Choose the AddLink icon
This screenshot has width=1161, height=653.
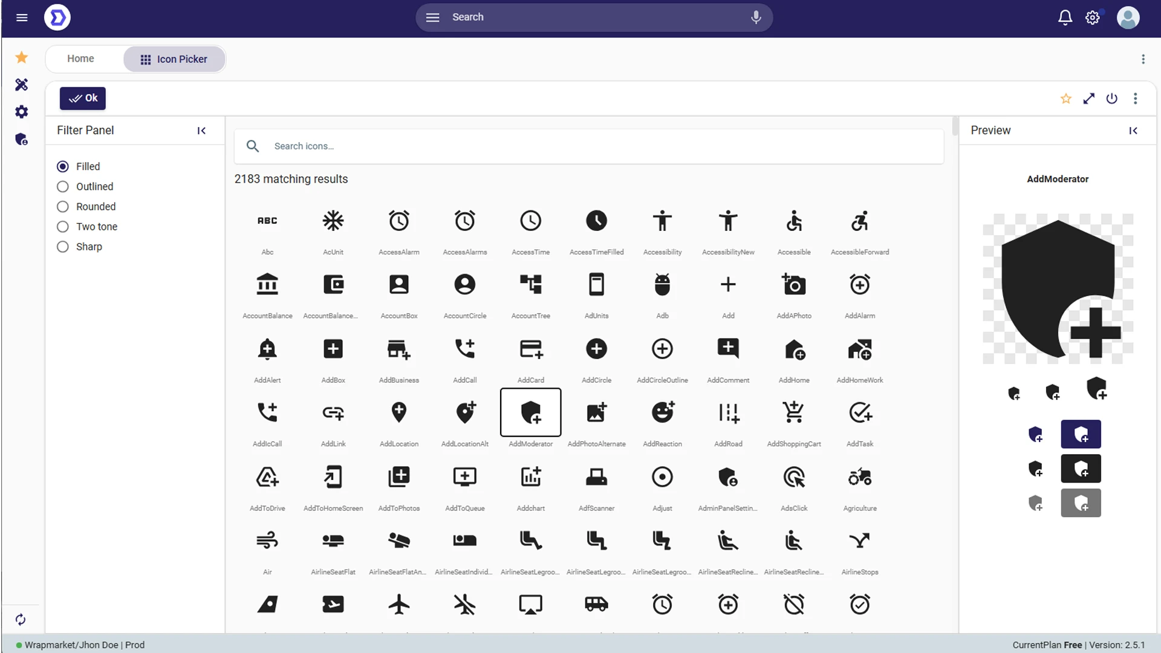tap(333, 412)
